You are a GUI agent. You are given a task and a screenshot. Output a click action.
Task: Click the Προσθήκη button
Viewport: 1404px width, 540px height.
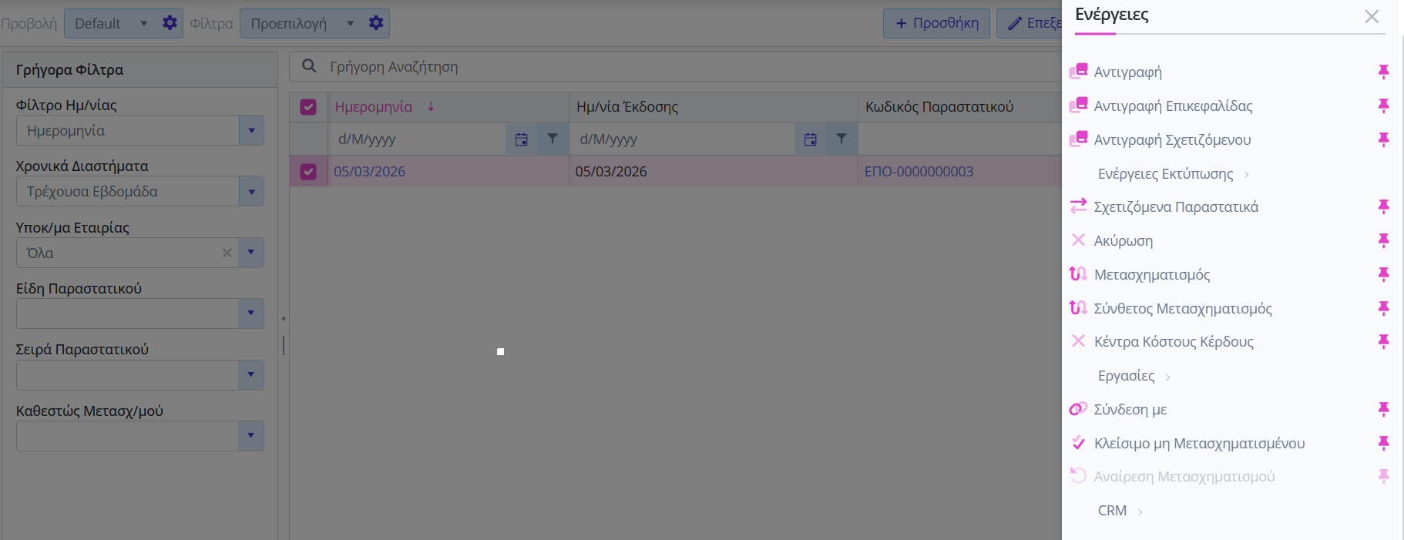pyautogui.click(x=936, y=23)
